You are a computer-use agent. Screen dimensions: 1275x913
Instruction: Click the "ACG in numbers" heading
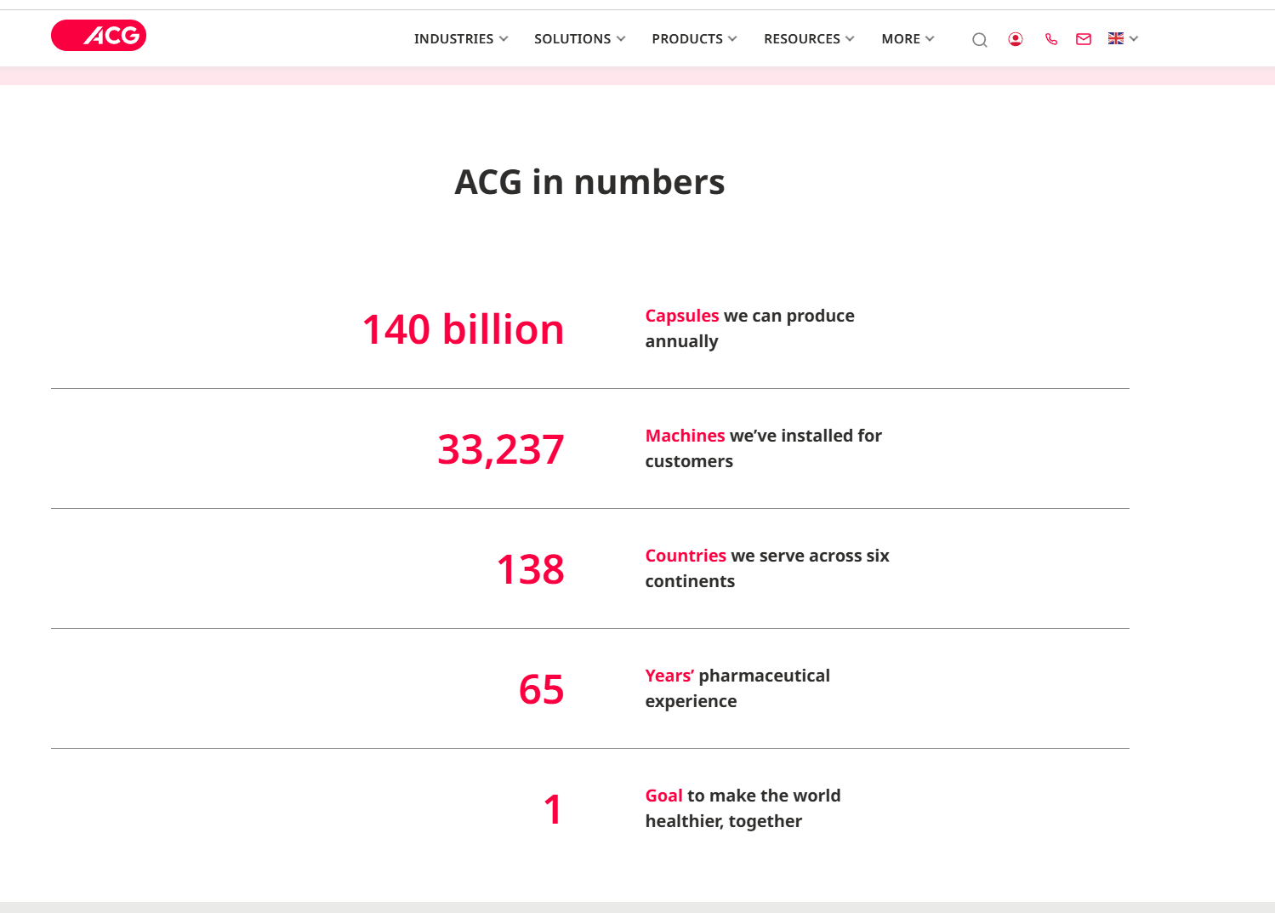point(589,182)
